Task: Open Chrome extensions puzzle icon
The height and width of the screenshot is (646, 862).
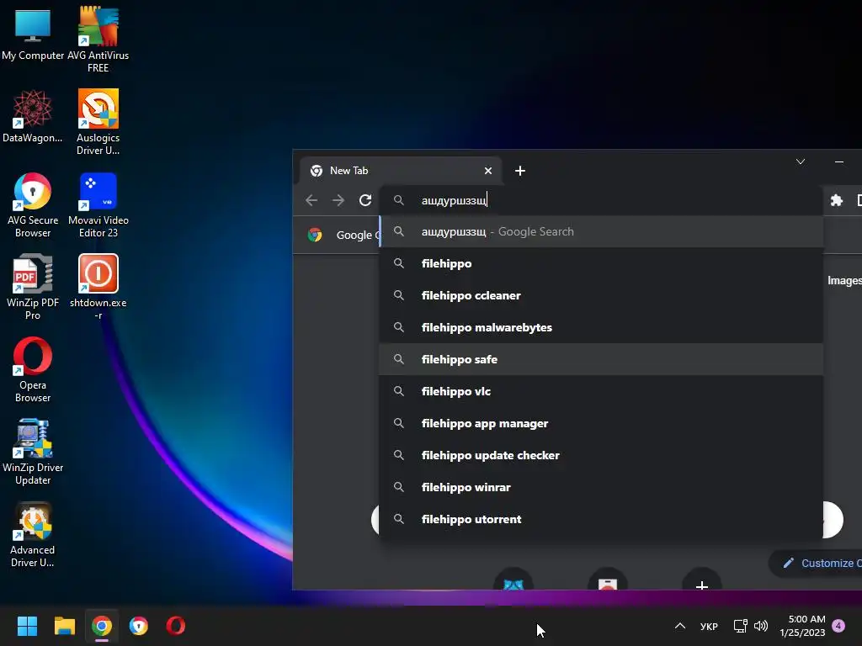Action: 837,200
